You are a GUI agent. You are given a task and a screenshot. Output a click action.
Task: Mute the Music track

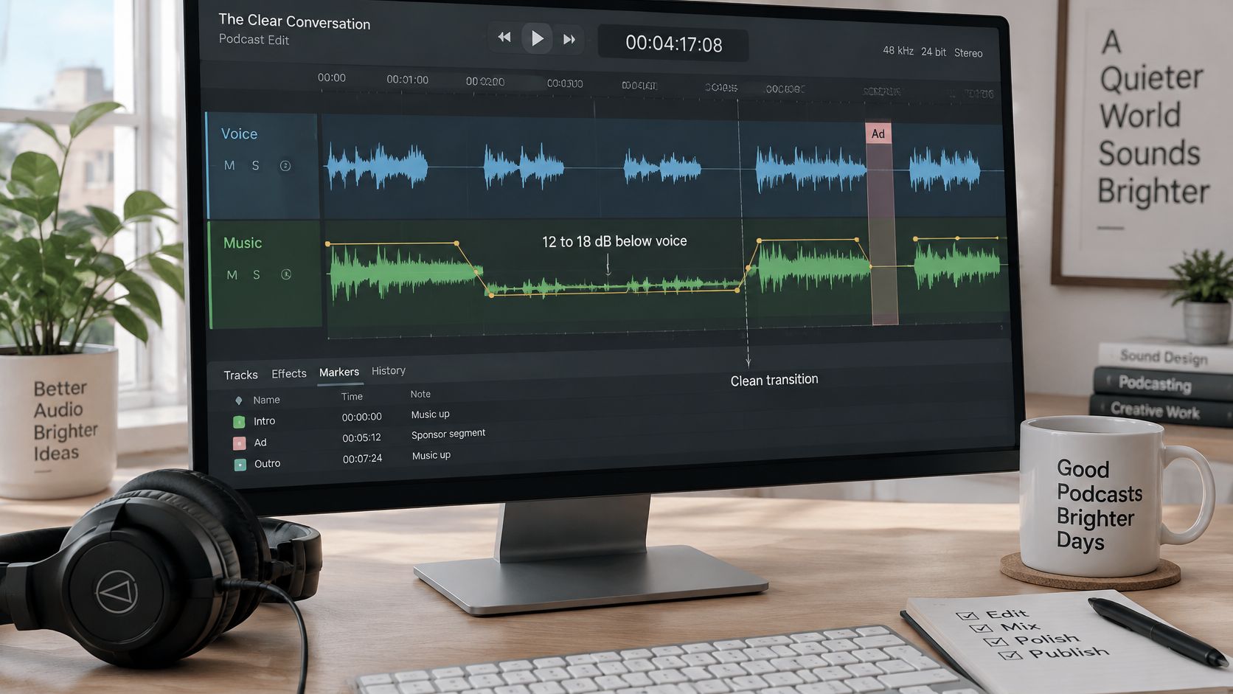pos(232,274)
